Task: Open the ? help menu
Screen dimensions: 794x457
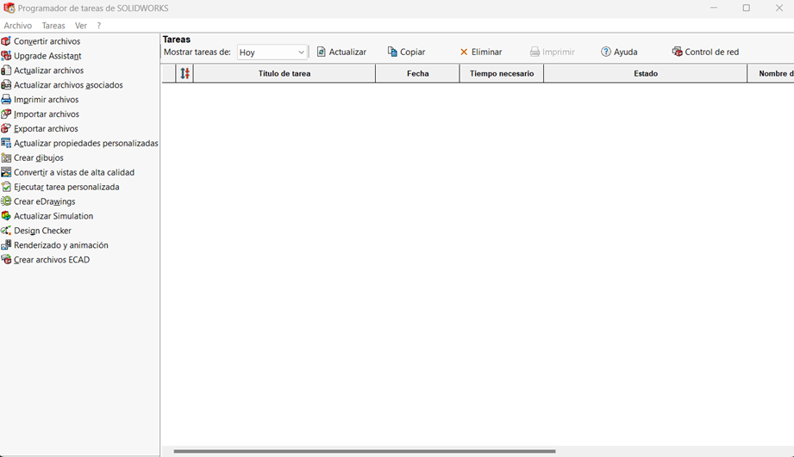Action: click(99, 25)
